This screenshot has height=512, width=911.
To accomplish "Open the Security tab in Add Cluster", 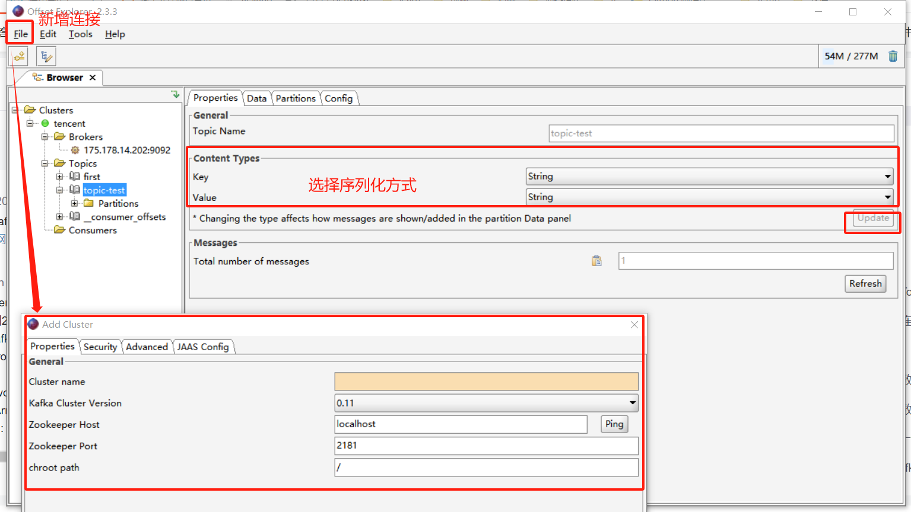I will (x=100, y=347).
